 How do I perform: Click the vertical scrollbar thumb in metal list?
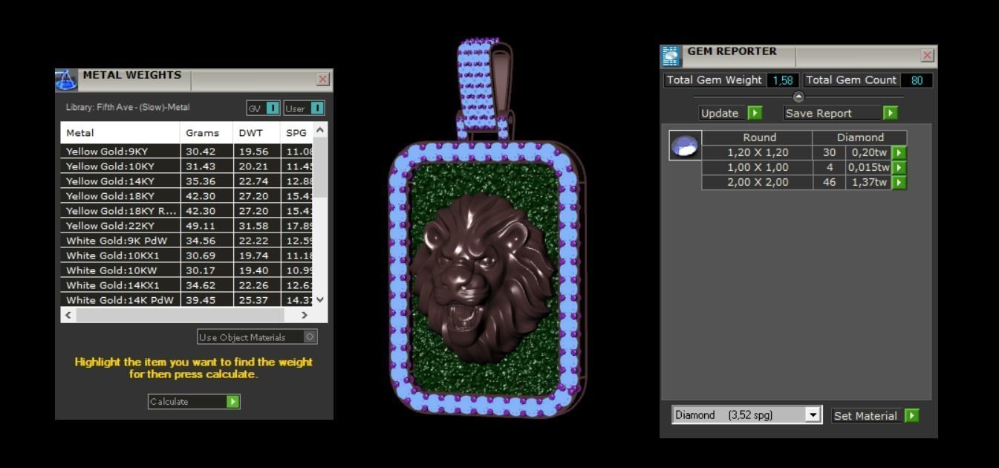click(x=320, y=167)
